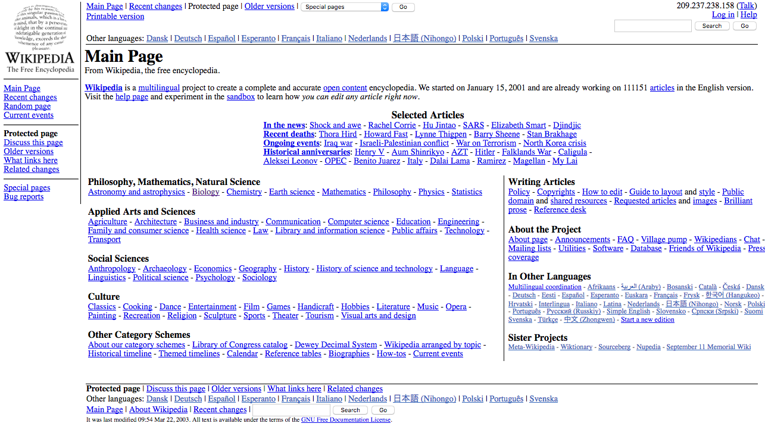Open the Computer science category
Image resolution: width=765 pixels, height=433 pixels.
tap(358, 221)
